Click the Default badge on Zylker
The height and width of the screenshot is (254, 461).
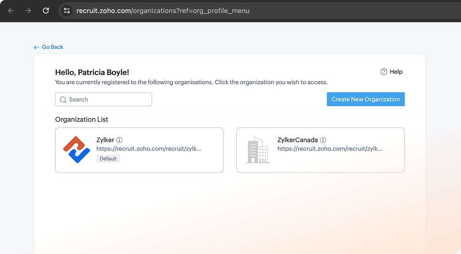(x=108, y=158)
